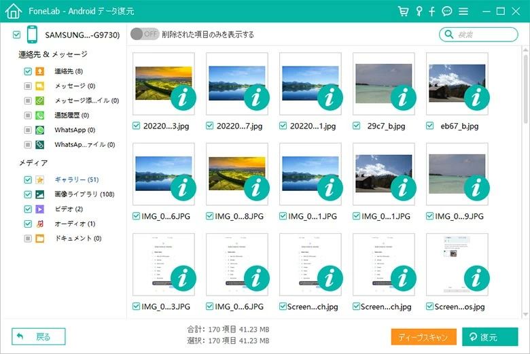Select the 画像ライブラリ (108) category

[84, 194]
